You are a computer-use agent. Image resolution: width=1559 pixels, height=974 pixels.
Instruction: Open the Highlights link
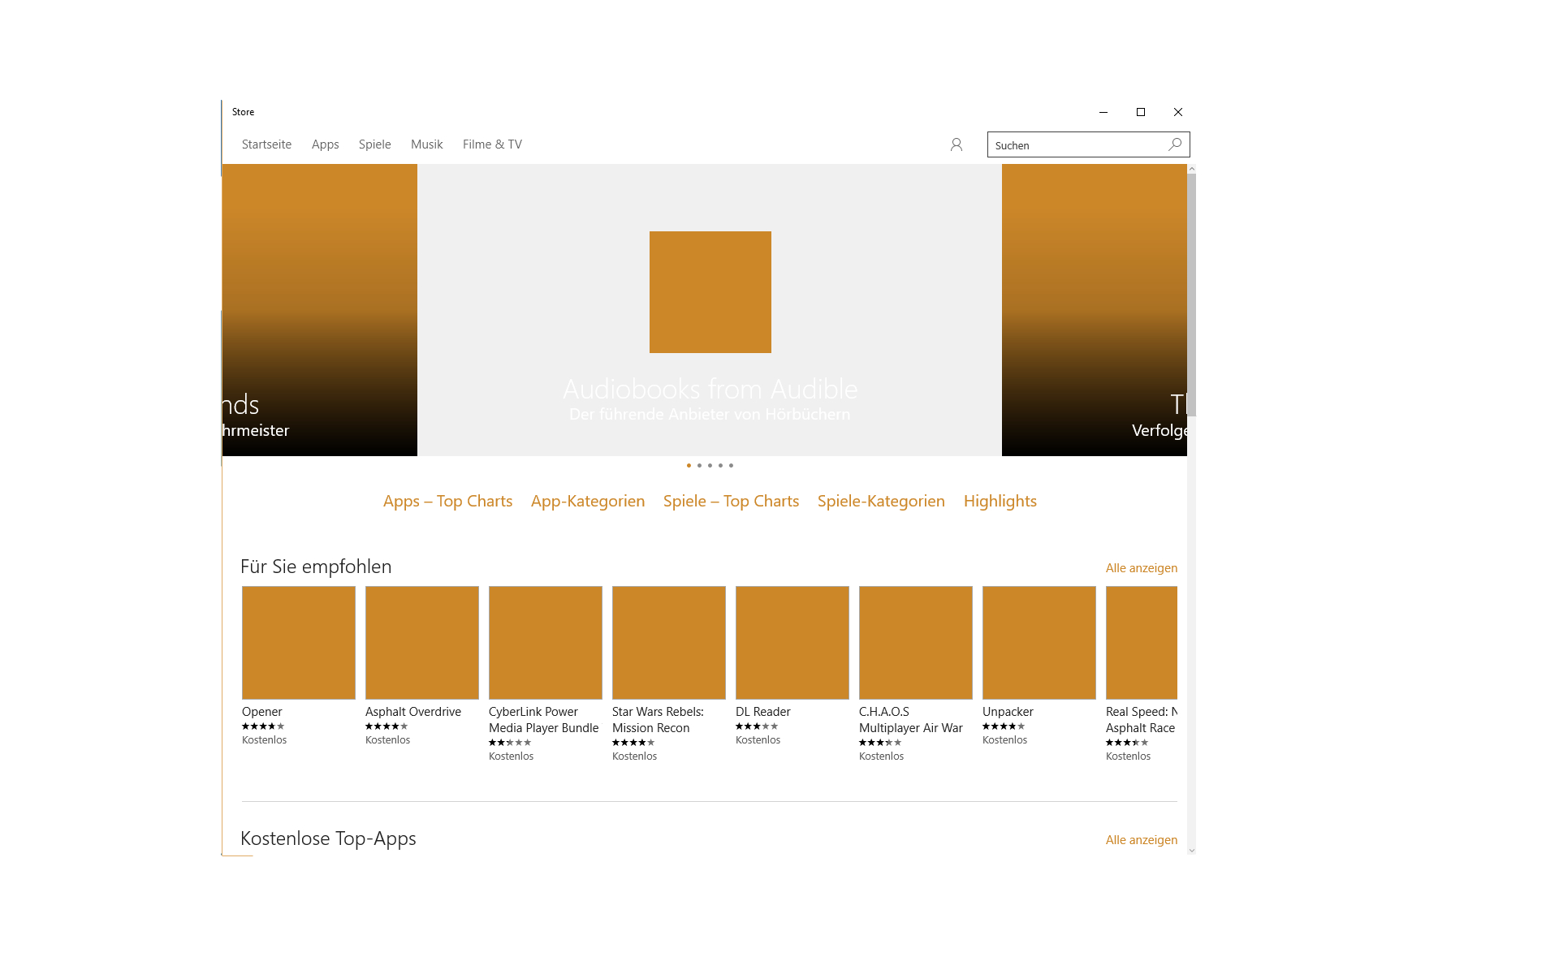[1000, 502]
